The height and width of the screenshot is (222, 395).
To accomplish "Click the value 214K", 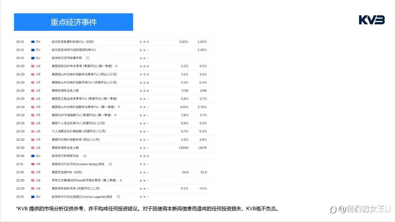I will (203, 91).
